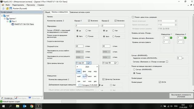Click the New project toolbar icon
Viewport: 194px width, 109px height.
click(x=3, y=8)
